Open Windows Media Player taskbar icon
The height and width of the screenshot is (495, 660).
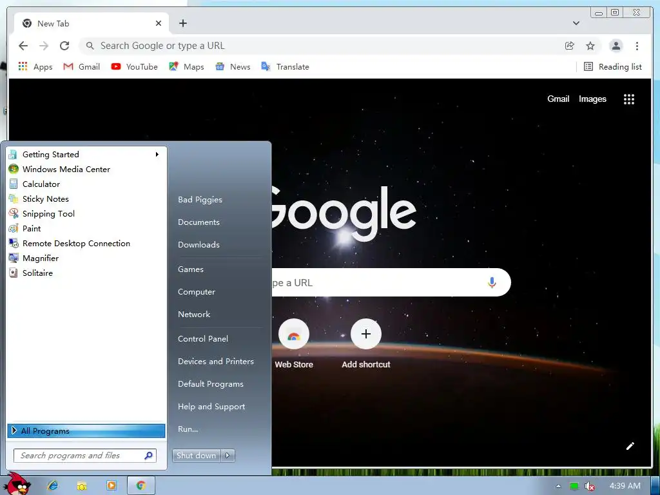pos(111,485)
